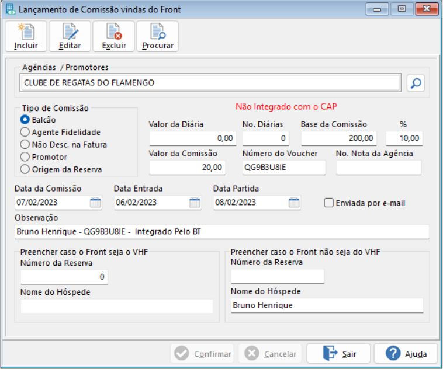Viewport: 443px width, 369px height.
Task: Click the Cancelar button
Action: coord(270,353)
